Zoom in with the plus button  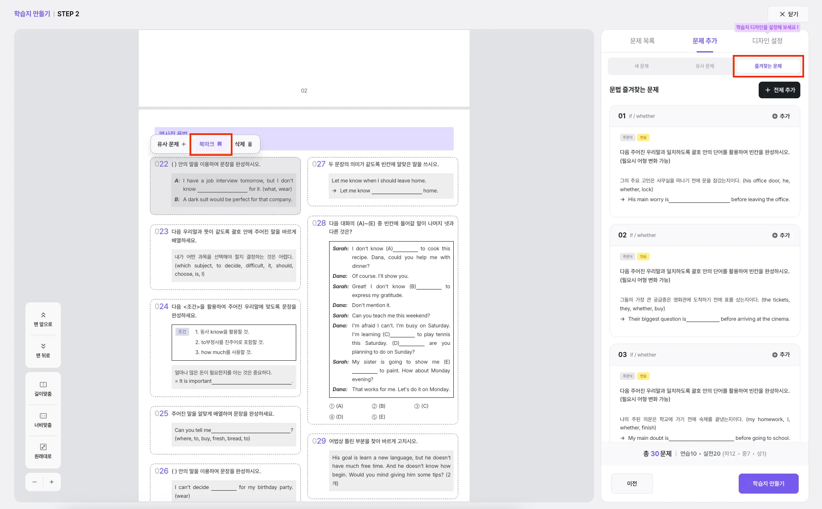pyautogui.click(x=52, y=482)
